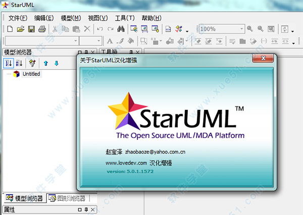
Task: Click the Delete X toolbar icon
Action: click(x=87, y=29)
